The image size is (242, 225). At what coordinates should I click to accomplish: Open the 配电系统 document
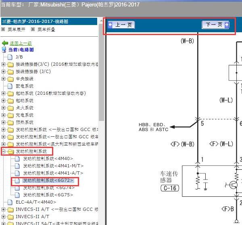tap(25, 86)
